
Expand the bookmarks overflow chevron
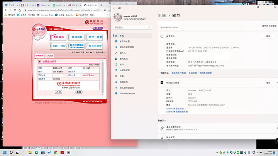[x=107, y=15]
